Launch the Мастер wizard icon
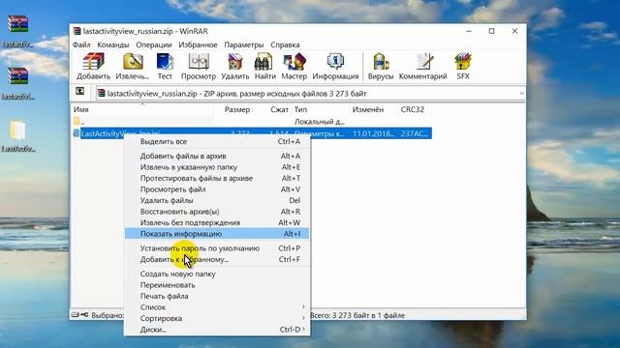Screen dimensions: 620x348 pos(294,67)
